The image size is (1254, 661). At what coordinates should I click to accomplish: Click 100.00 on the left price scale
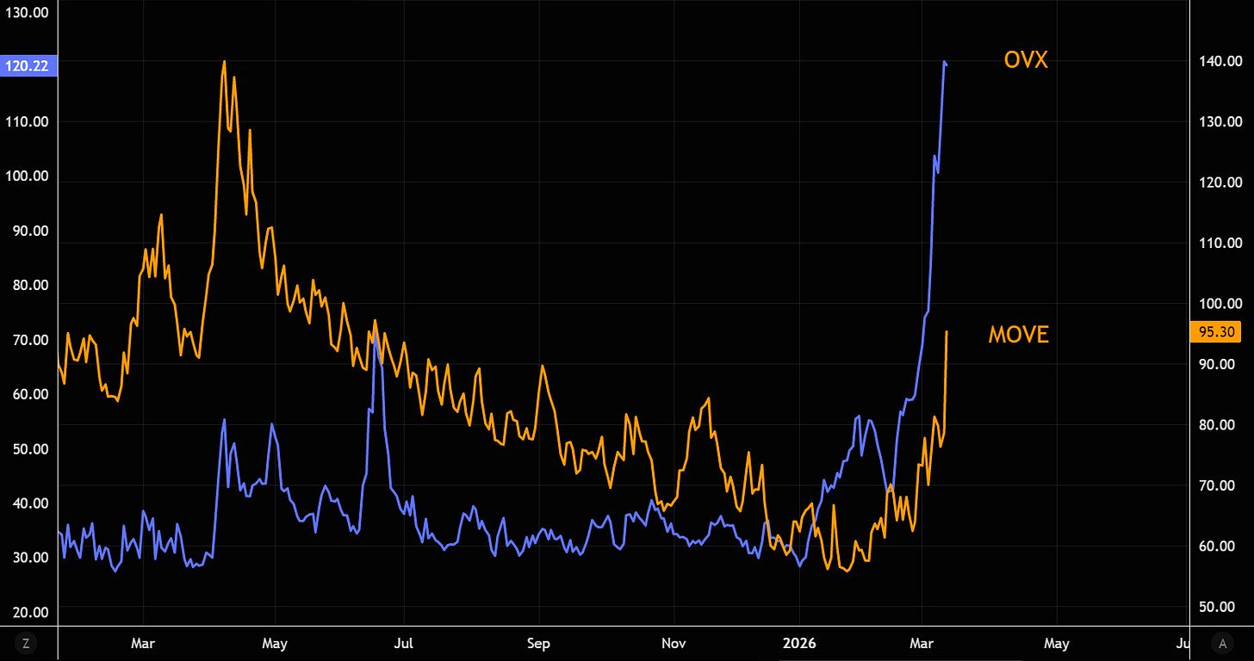[x=29, y=176]
